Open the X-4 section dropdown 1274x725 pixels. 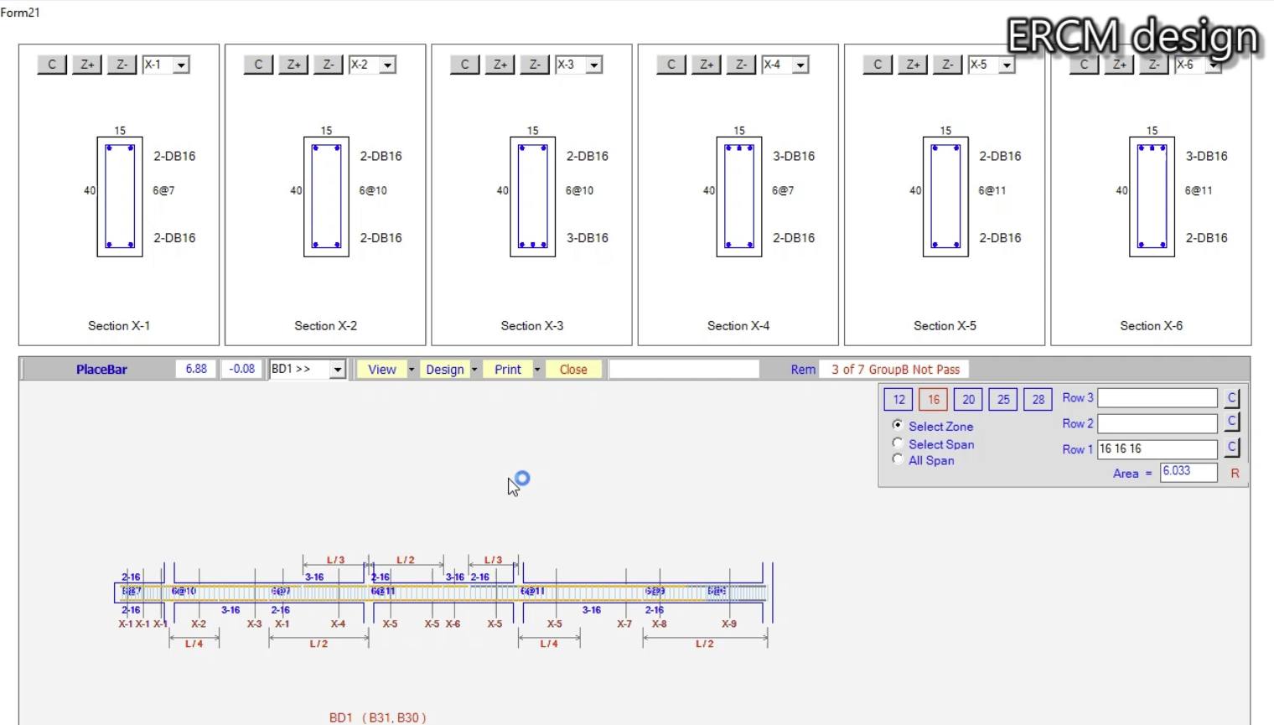pos(800,65)
